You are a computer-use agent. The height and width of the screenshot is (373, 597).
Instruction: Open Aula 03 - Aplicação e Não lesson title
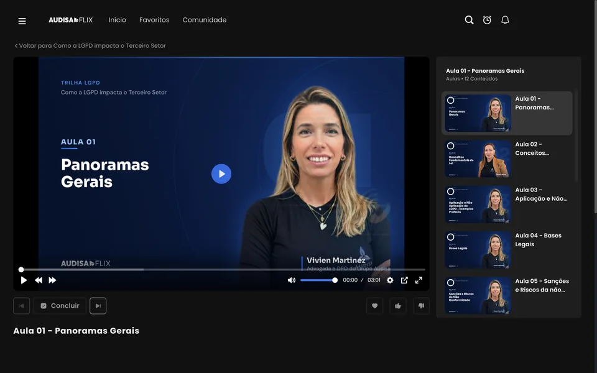541,194
